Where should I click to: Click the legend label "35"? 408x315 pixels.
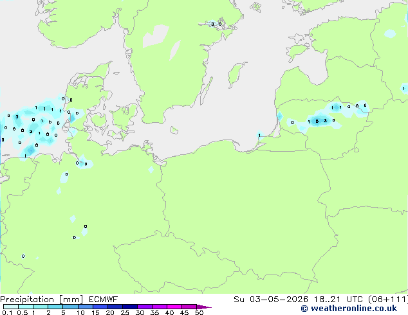pos(154,312)
